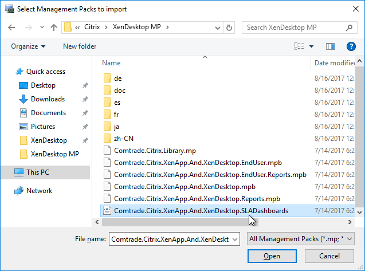
Task: Create a New folder
Action: pyautogui.click(x=80, y=46)
